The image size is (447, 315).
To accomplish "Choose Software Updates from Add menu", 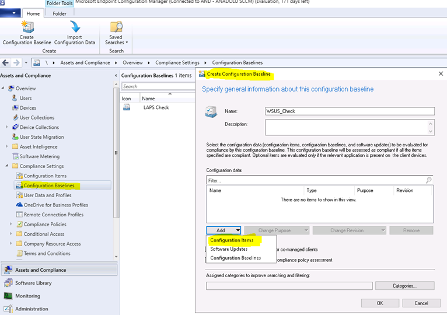I will 229,249.
